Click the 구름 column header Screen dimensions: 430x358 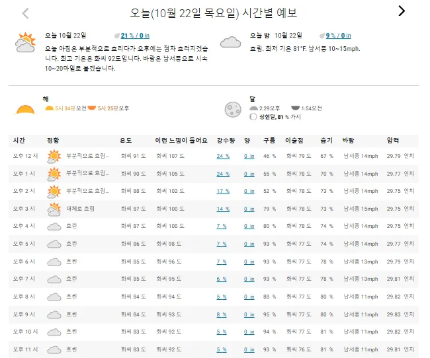(x=269, y=141)
